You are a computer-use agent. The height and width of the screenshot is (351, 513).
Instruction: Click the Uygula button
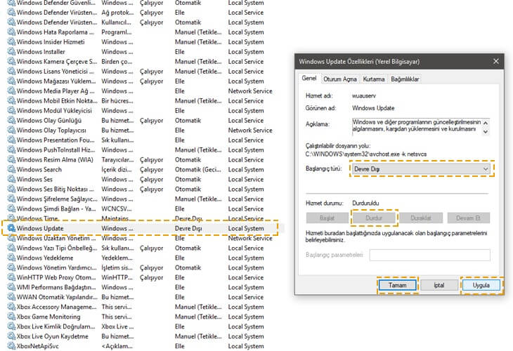tap(481, 285)
